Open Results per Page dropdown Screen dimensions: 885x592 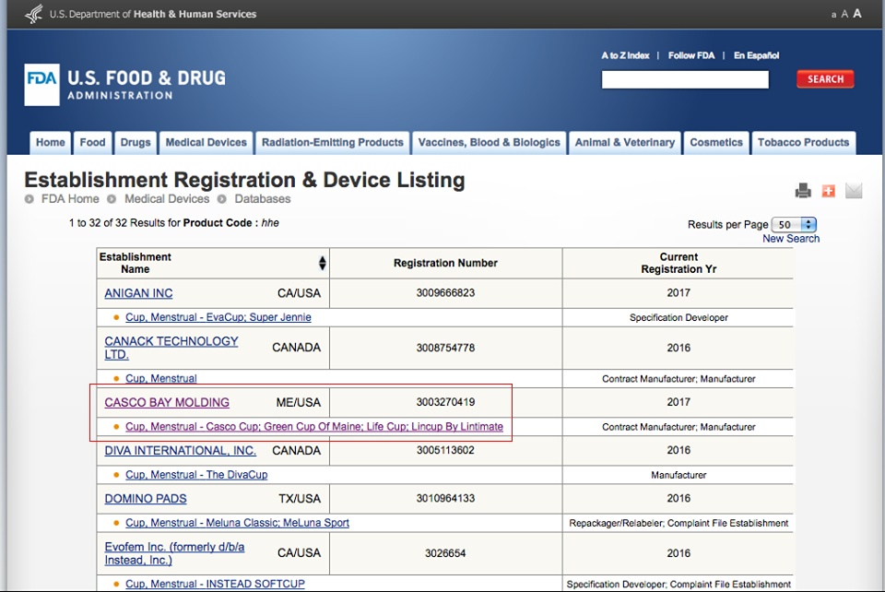click(x=794, y=225)
